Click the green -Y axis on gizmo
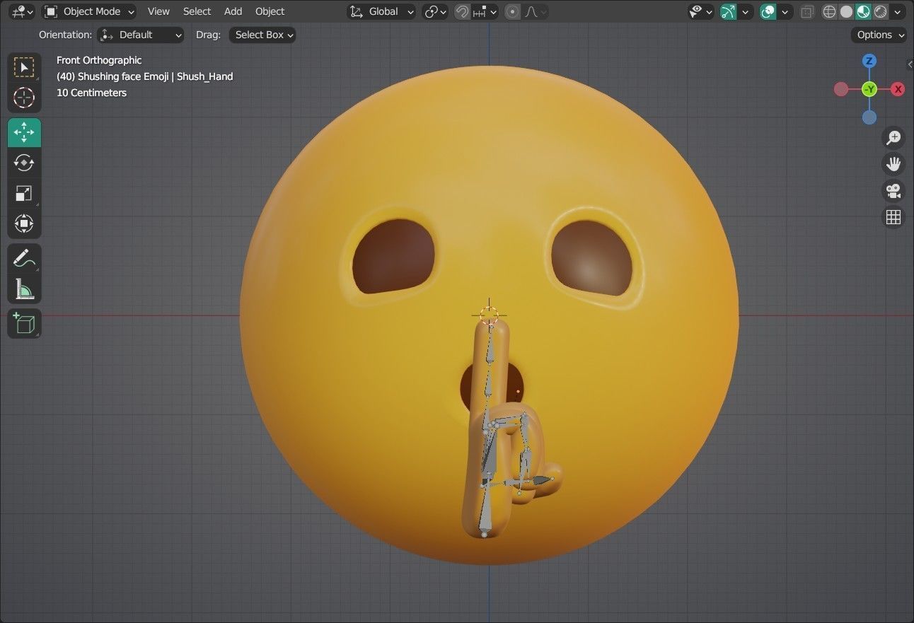 coord(869,89)
